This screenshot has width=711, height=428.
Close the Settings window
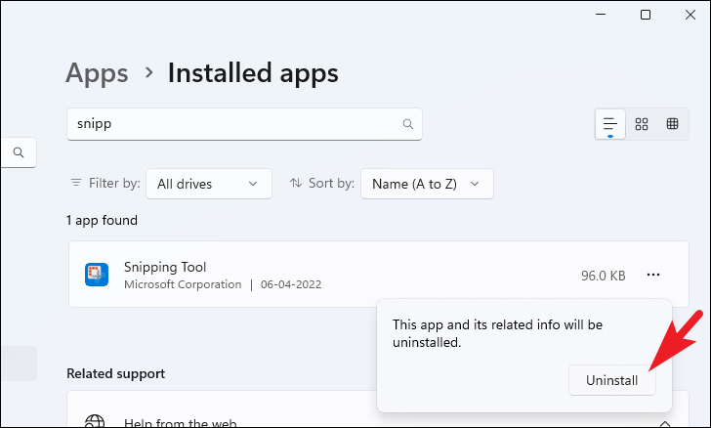click(690, 15)
